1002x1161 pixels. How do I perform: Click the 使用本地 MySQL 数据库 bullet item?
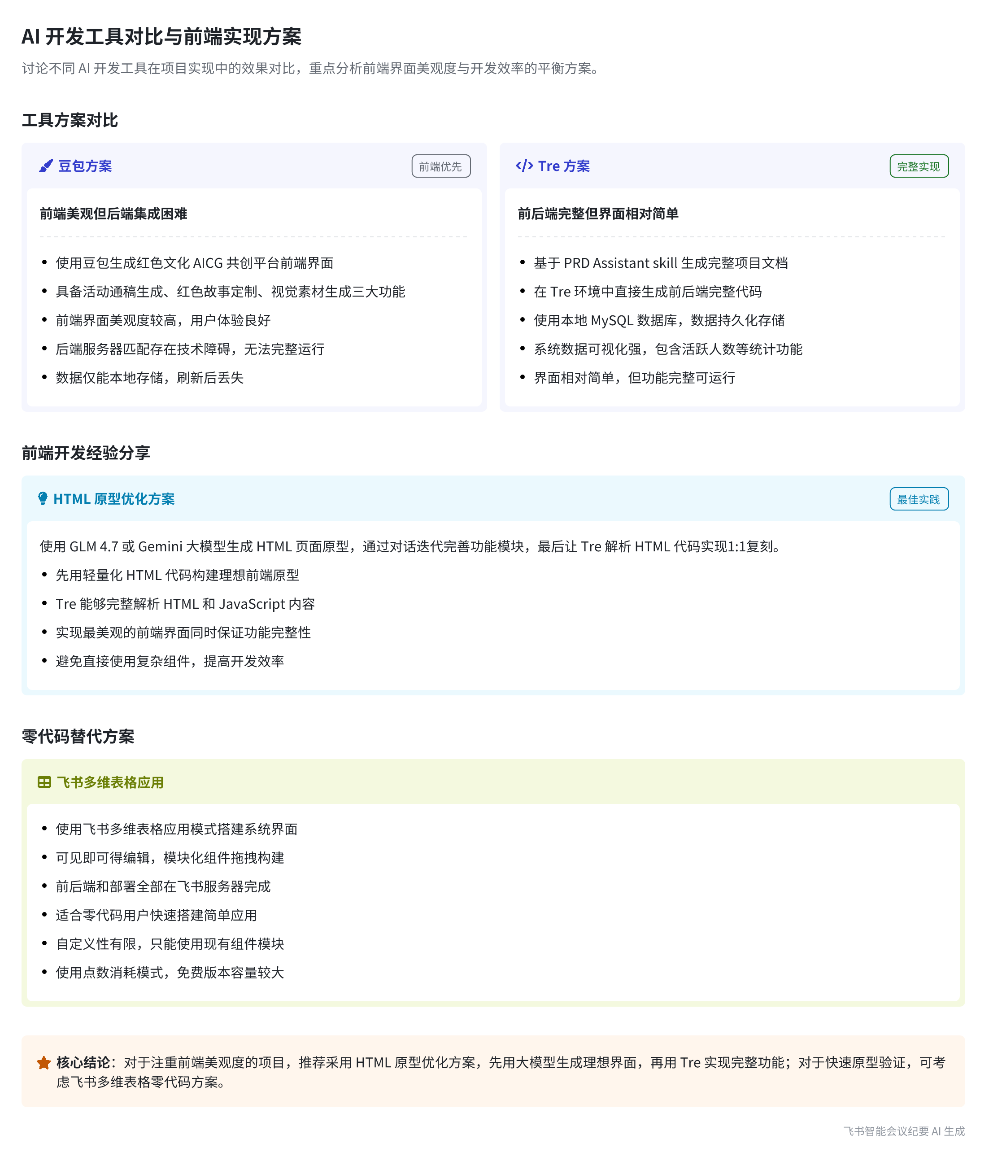tap(659, 320)
